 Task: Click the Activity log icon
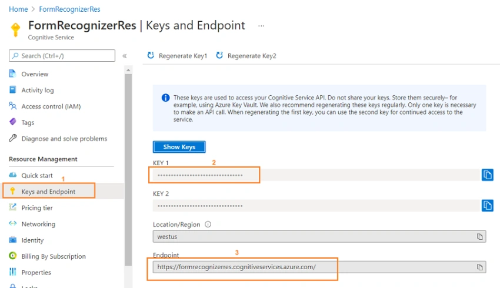12,90
